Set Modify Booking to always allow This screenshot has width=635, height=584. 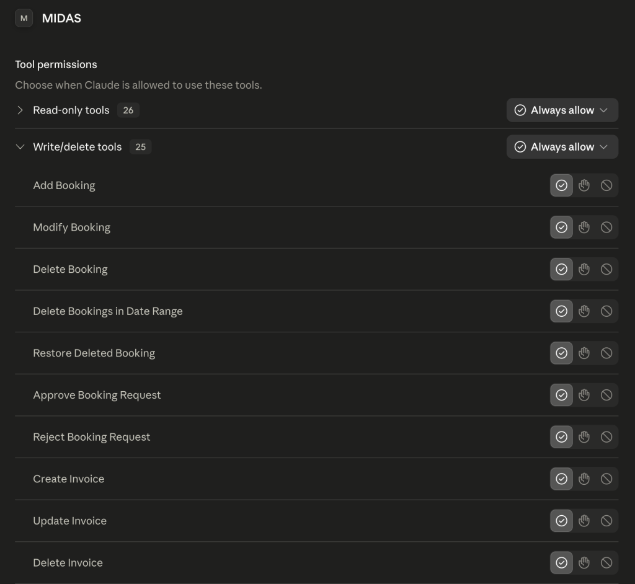click(x=561, y=227)
